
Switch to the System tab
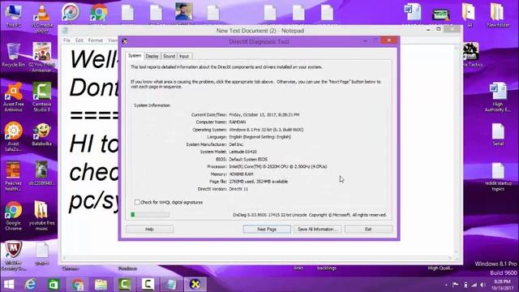coord(135,56)
